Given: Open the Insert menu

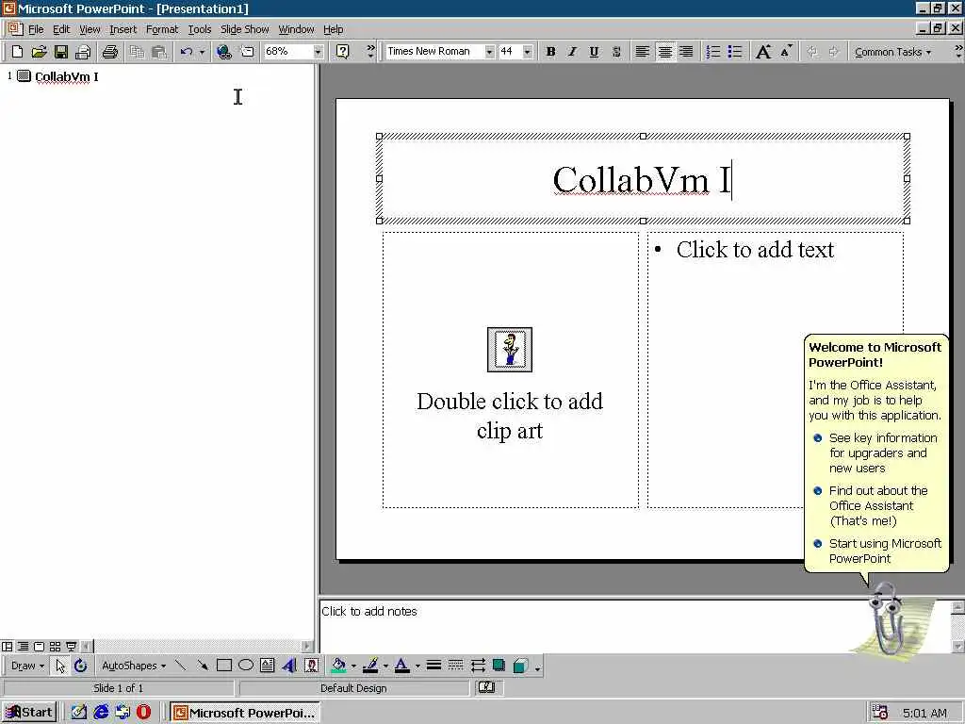Looking at the screenshot, I should (123, 29).
